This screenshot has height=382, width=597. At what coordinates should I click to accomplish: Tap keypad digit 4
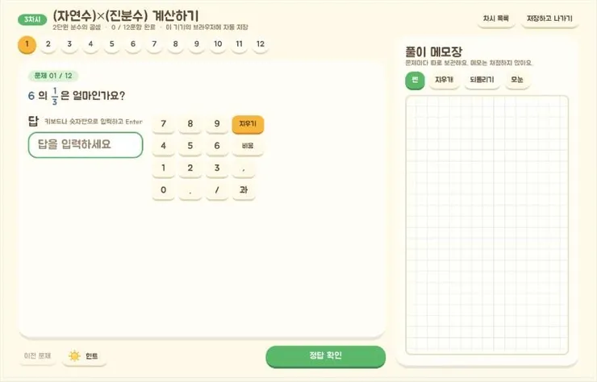(163, 146)
